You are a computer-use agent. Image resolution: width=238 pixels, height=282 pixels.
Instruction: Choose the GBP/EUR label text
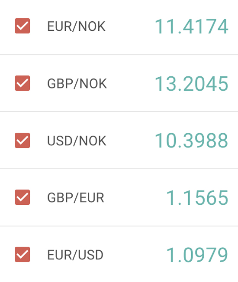(x=75, y=198)
